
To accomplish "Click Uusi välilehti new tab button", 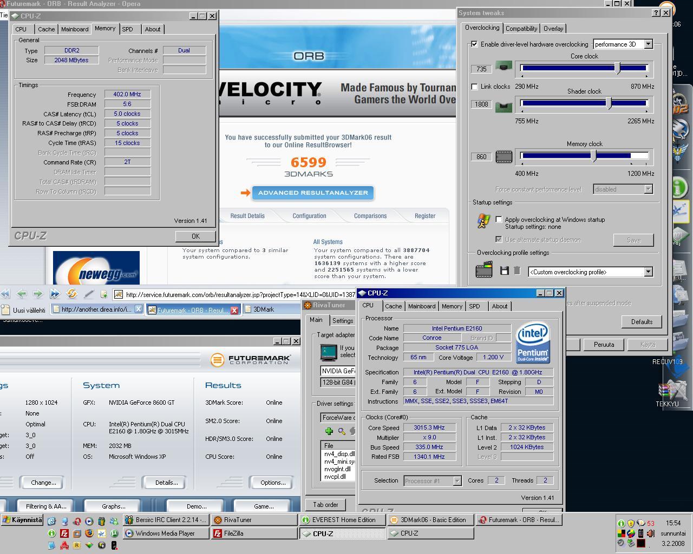I will click(24, 309).
